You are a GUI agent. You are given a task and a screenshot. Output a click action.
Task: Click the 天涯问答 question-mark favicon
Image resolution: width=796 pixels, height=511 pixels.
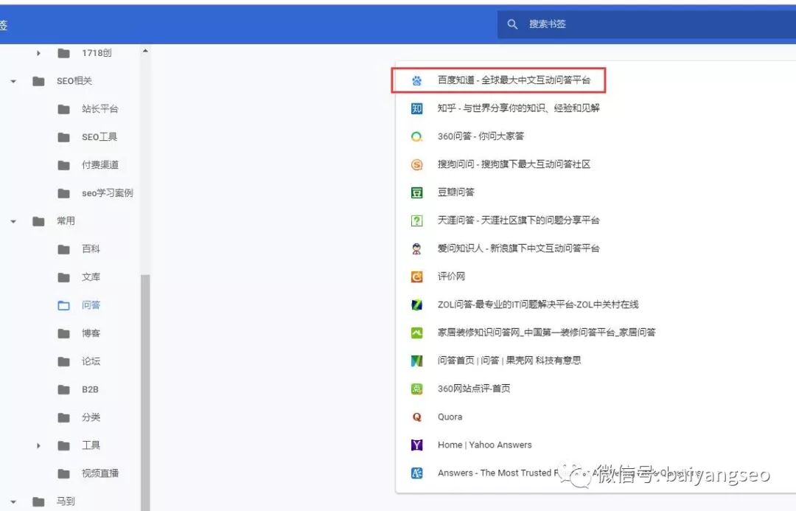416,220
